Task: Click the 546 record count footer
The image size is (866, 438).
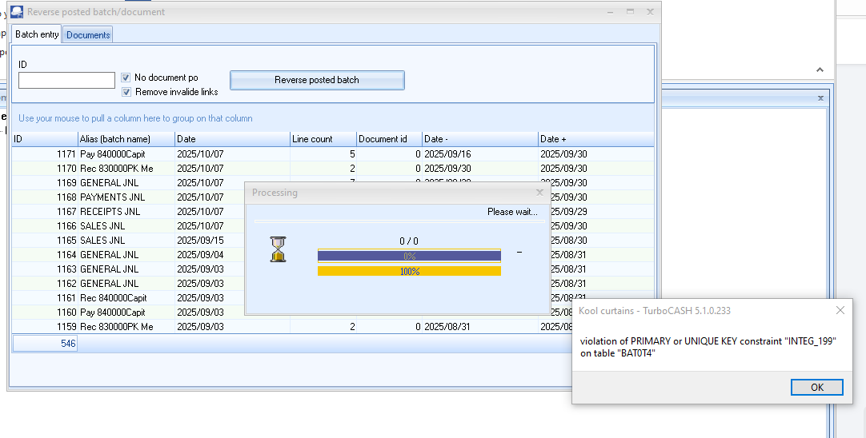Action: tap(45, 343)
